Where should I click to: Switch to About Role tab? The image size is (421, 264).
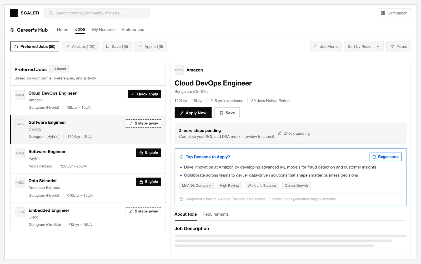(186, 214)
